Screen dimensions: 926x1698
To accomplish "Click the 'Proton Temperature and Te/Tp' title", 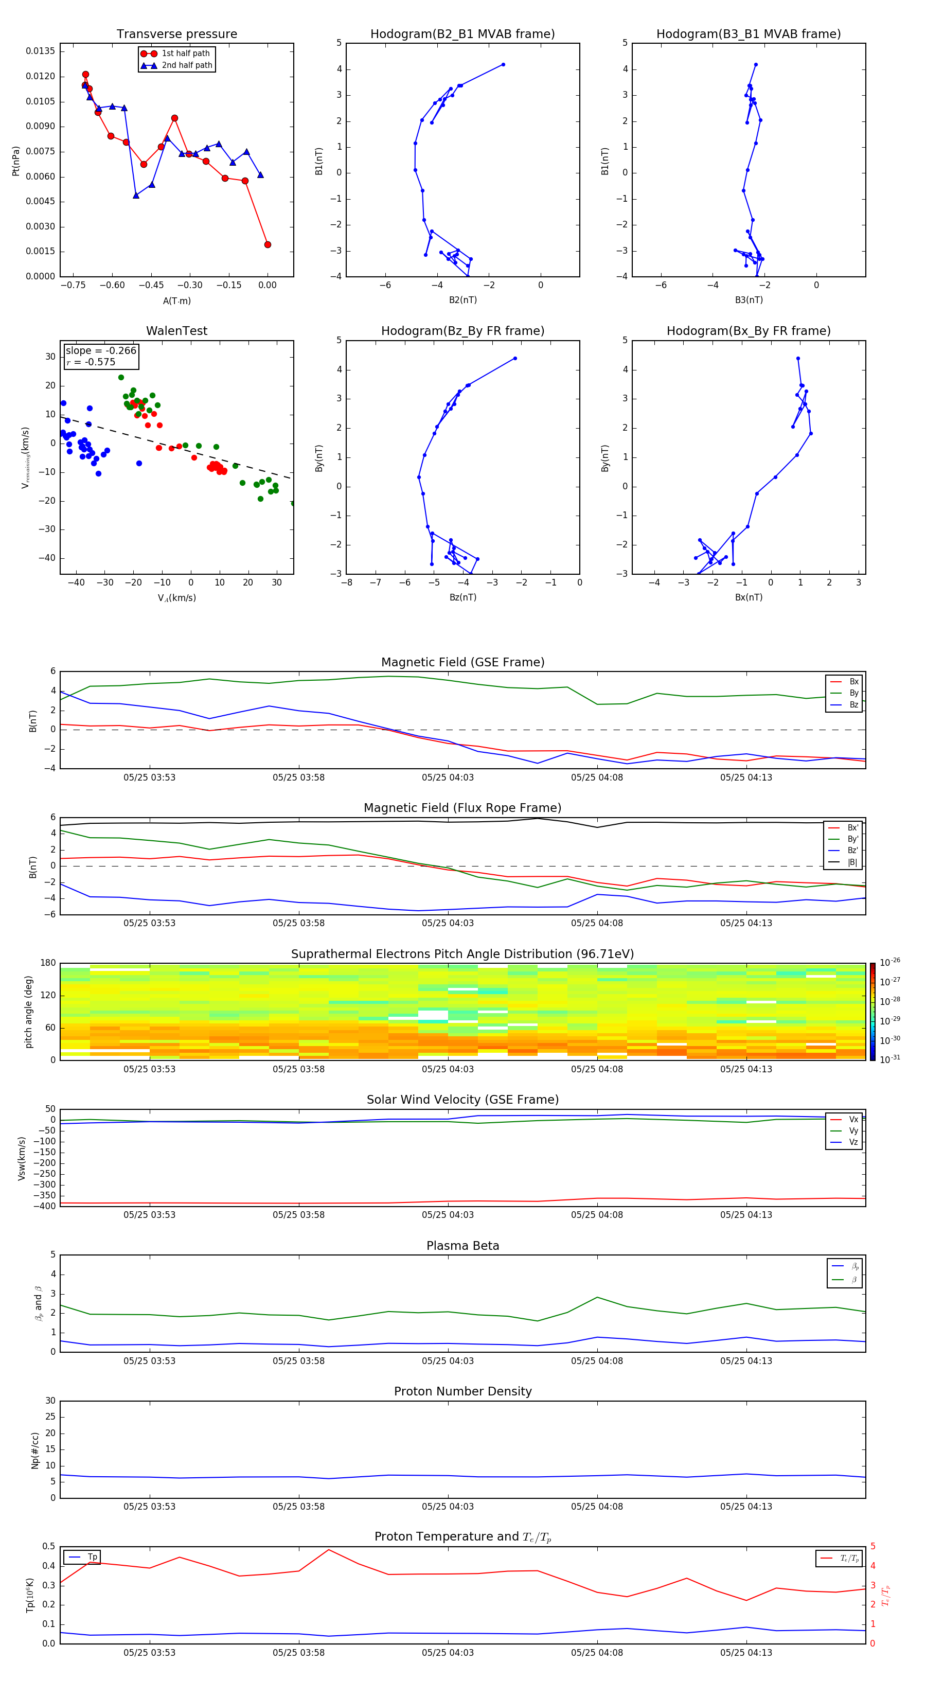I will [x=462, y=1537].
